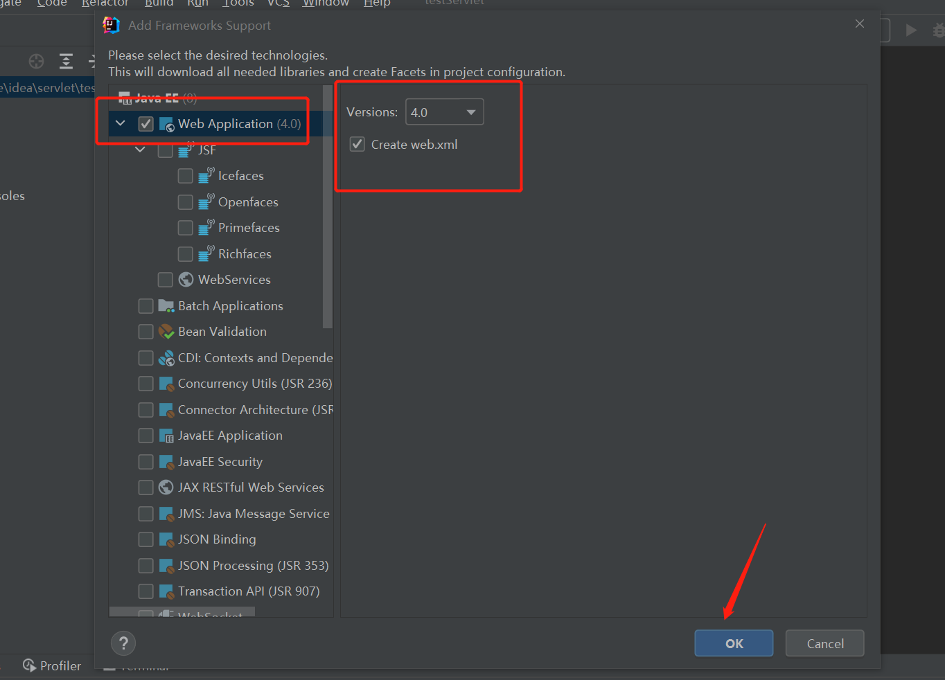Viewport: 945px width, 680px height.
Task: Click the Bean Validation icon
Action: tap(166, 332)
